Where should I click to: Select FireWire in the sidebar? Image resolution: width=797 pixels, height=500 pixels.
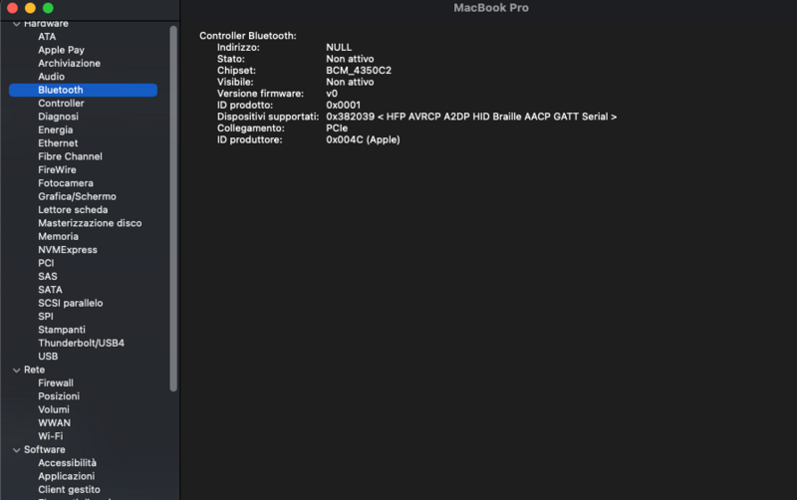[x=57, y=169]
